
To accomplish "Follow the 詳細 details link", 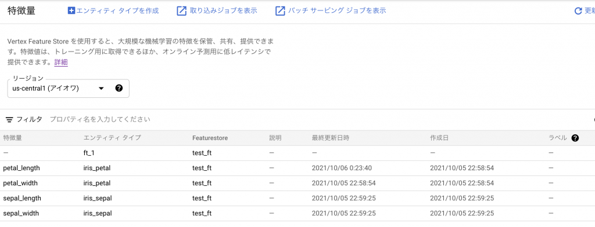I will 60,63.
